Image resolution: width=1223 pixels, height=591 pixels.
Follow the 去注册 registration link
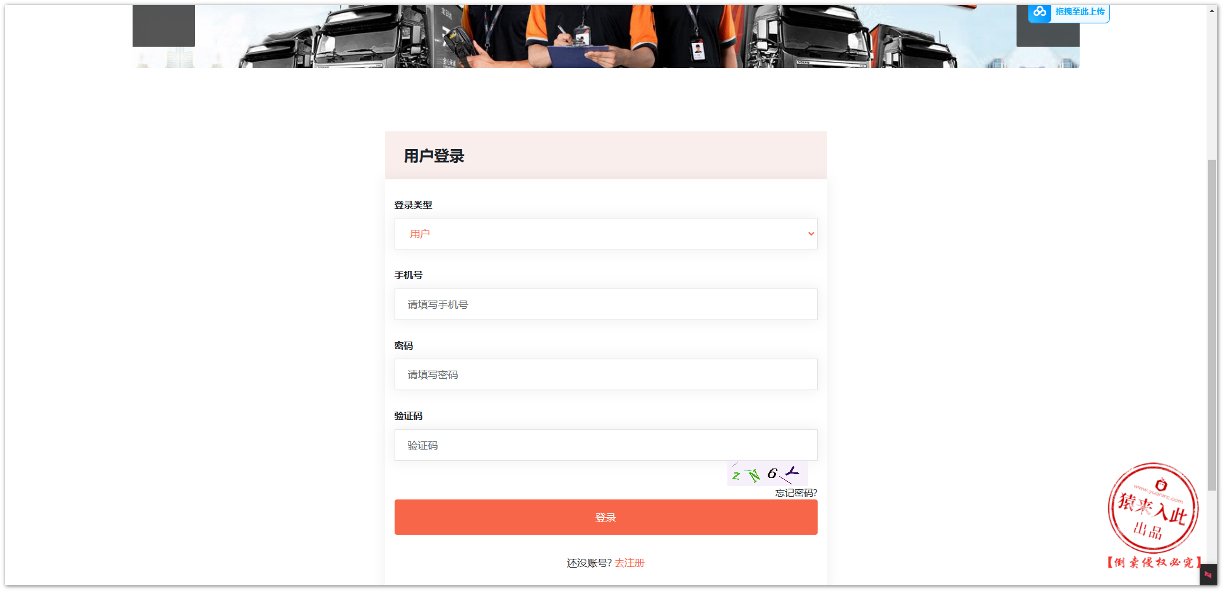click(629, 563)
